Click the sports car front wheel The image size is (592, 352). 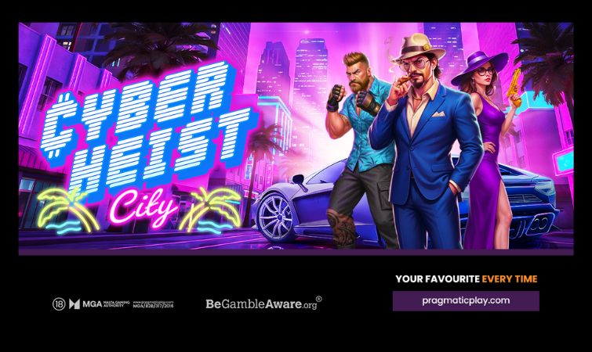[x=275, y=217]
